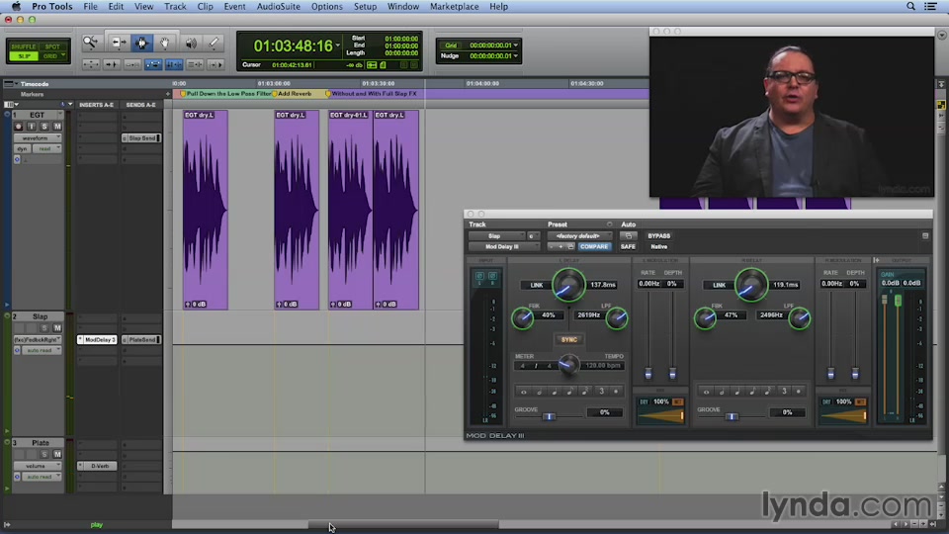
Task: Open the Mod Delay III plug-in selector
Action: point(503,247)
